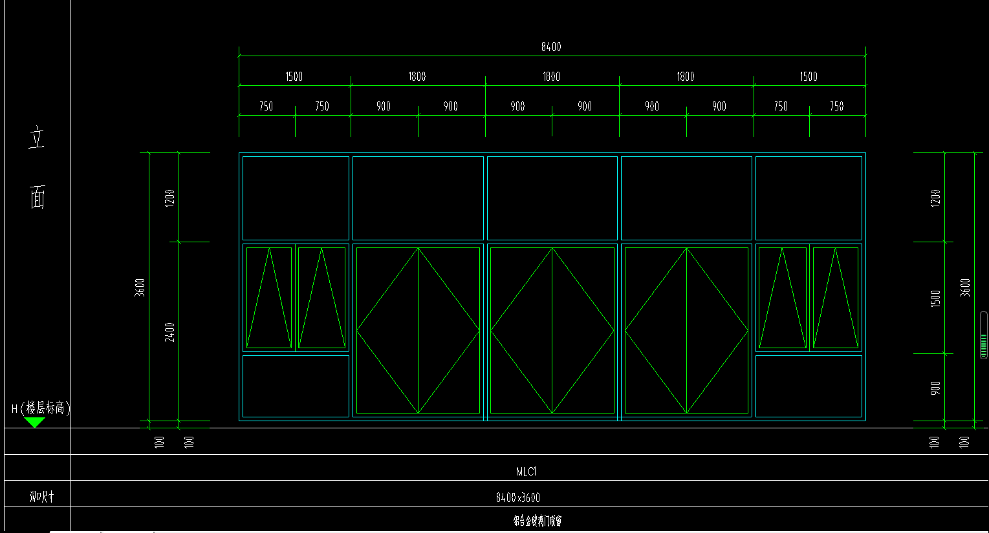This screenshot has width=989, height=533.
Task: Click the H(楼层标高) elevation label
Action: (41, 408)
